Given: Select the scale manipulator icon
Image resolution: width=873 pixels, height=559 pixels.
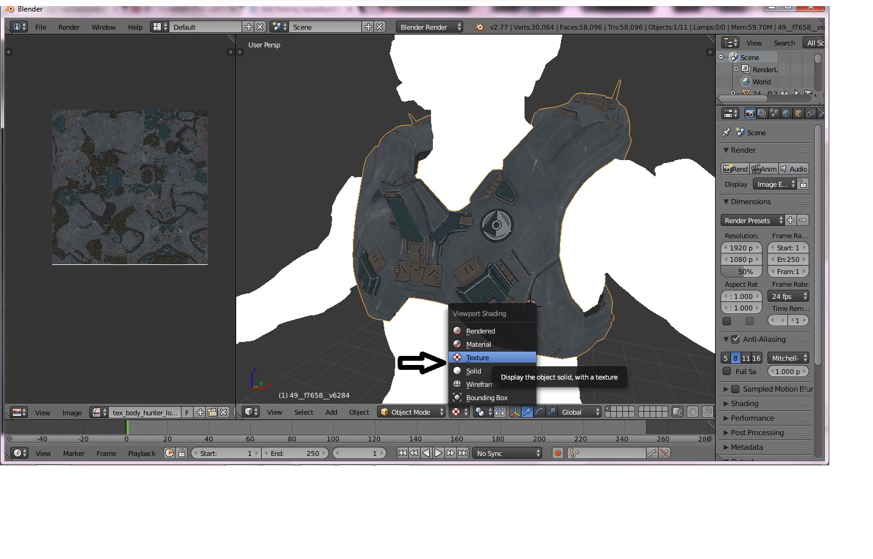Looking at the screenshot, I should 551,412.
